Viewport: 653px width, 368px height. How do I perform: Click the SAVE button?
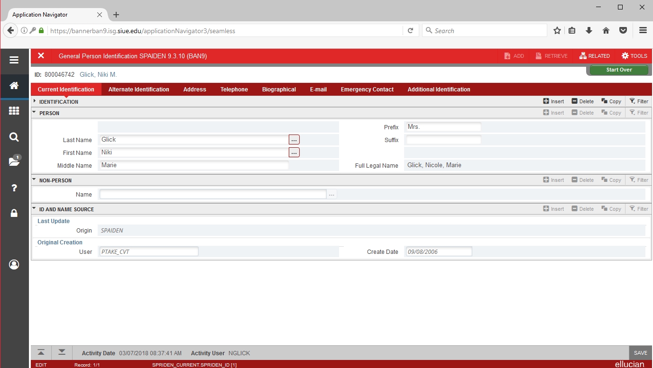pos(640,353)
